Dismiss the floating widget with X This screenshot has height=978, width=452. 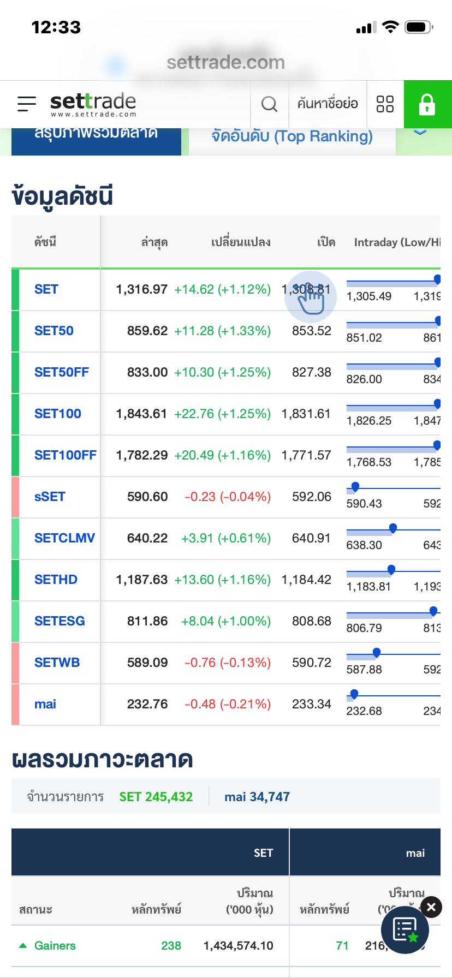tap(431, 907)
